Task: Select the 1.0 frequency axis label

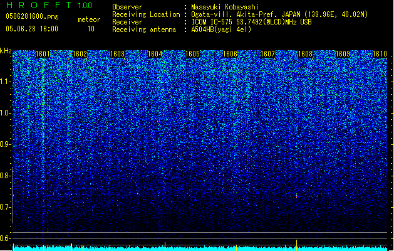Action: [x=5, y=113]
